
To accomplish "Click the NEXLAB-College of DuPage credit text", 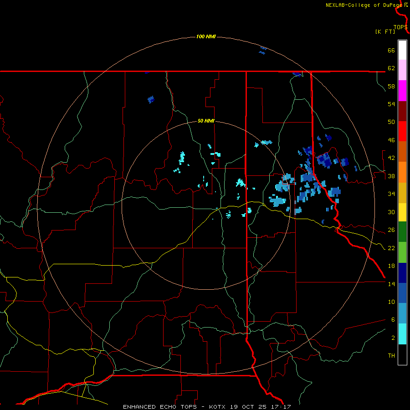I will pyautogui.click(x=364, y=5).
